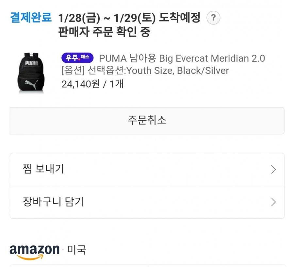This screenshot has height=267, width=294.
Task: Tap the purple 우주패스 badge
Action: click(x=77, y=58)
